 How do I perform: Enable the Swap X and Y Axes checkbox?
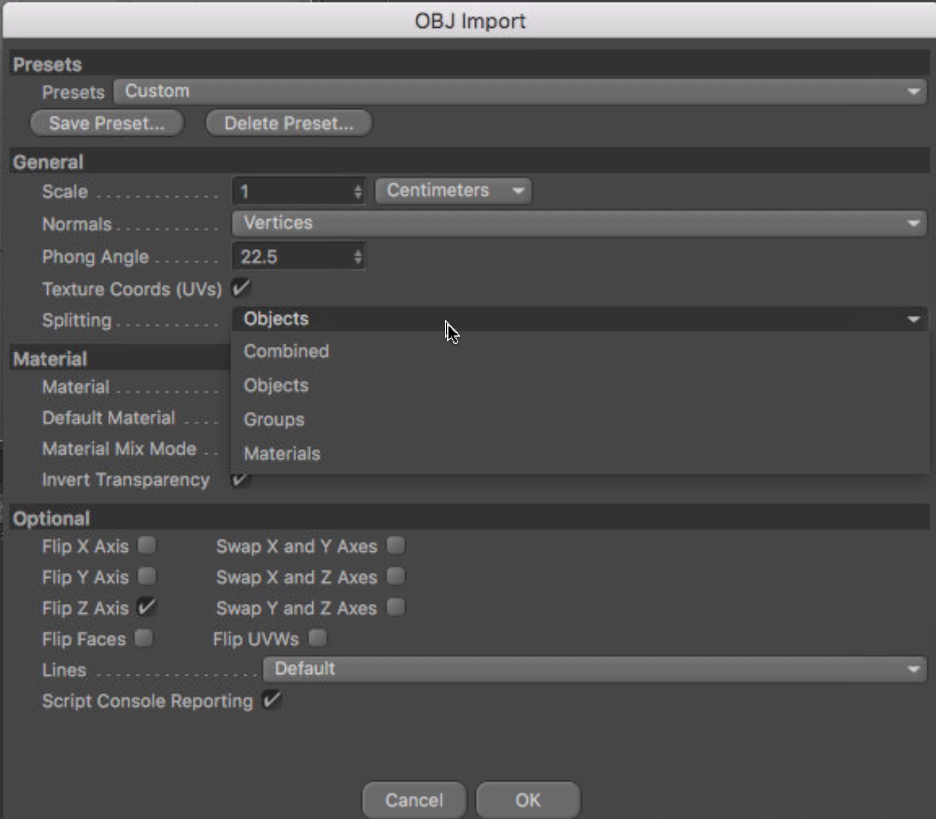[396, 545]
